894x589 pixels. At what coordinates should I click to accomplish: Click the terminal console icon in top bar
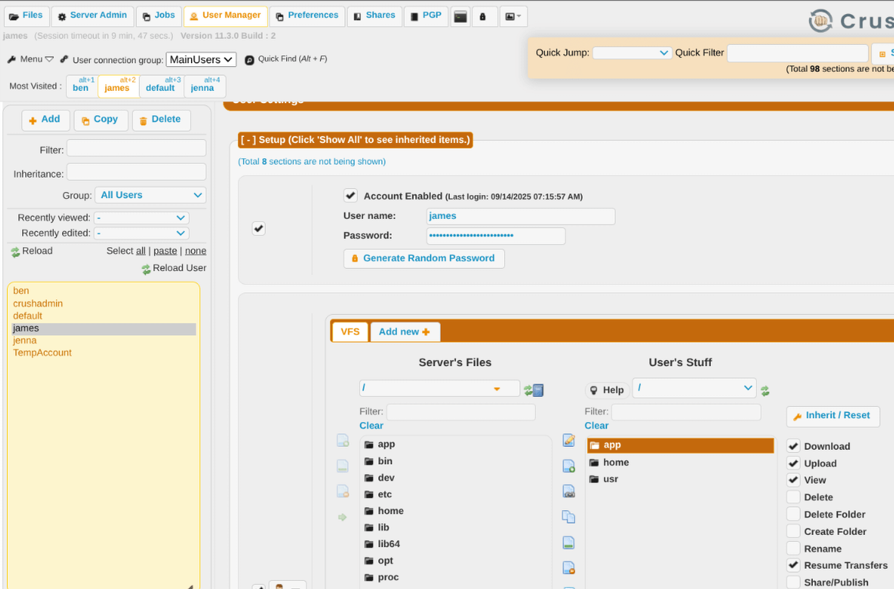coord(461,17)
